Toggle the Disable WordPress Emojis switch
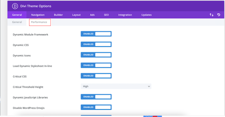The image size is (225, 117). tap(96, 107)
